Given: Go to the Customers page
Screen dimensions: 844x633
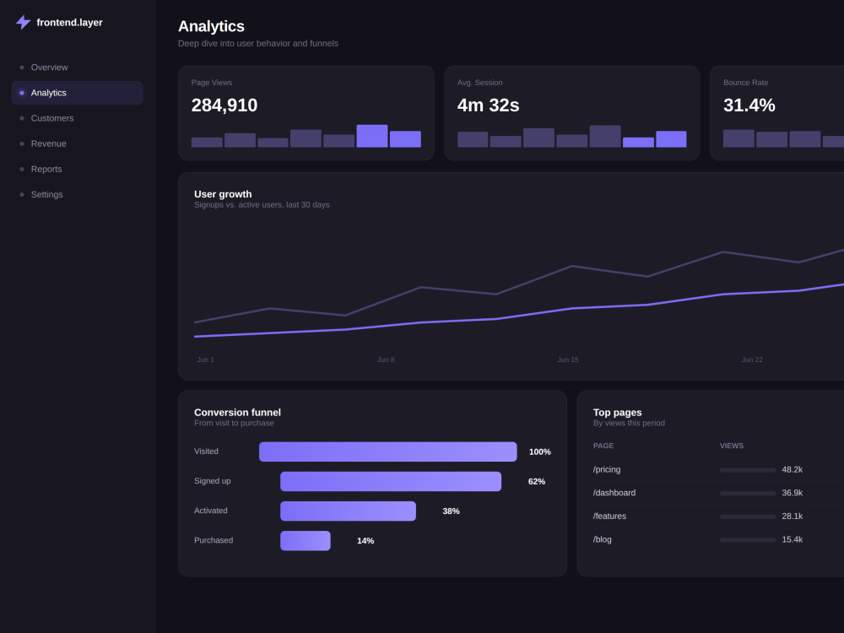Looking at the screenshot, I should click(77, 118).
